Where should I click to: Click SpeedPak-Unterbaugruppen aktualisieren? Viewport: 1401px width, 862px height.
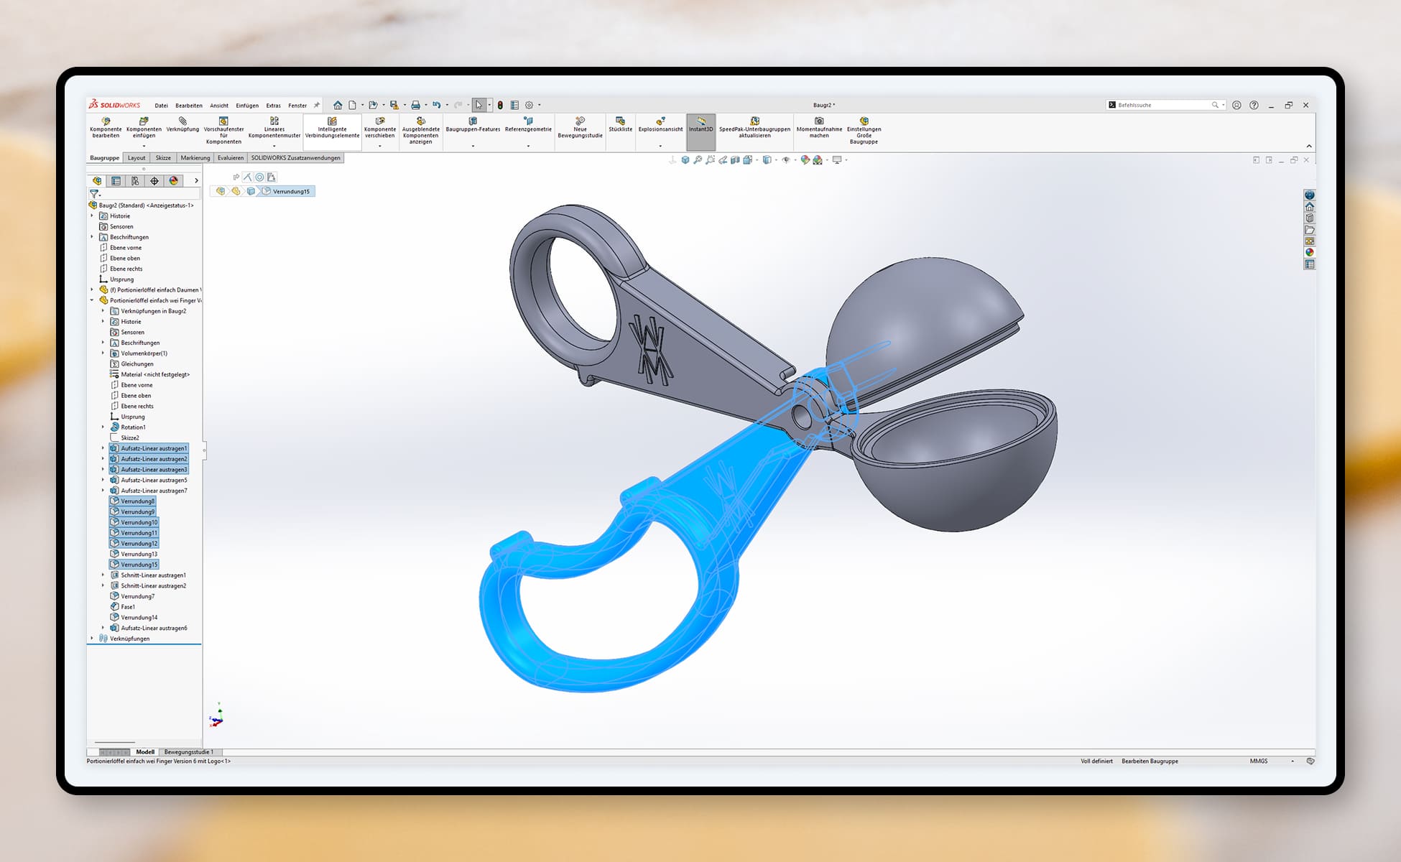coord(754,128)
